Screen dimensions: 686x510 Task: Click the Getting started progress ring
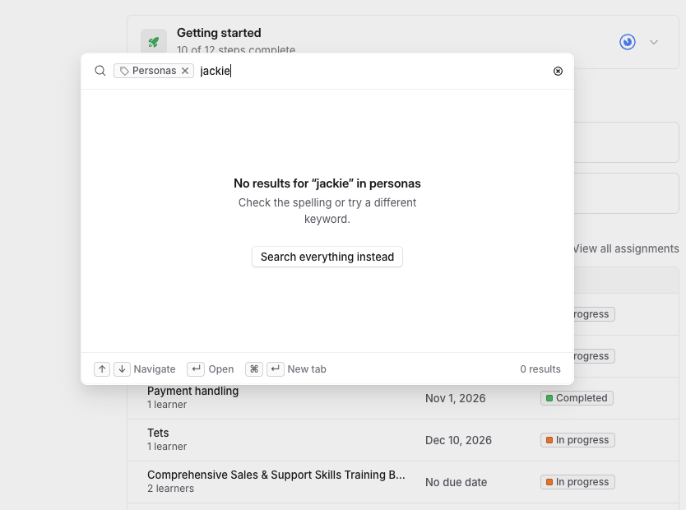(x=628, y=42)
